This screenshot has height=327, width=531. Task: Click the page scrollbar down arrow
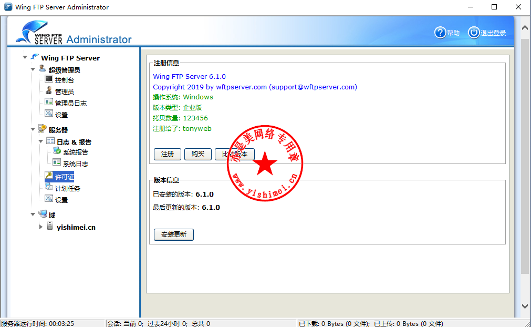525,306
